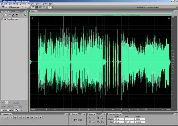Open the Help menu
The height and width of the screenshot is (126, 178).
[51, 4]
